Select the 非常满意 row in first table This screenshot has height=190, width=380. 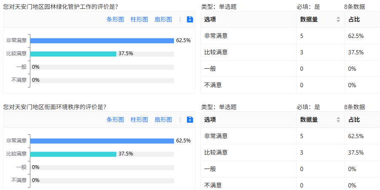click(290, 36)
